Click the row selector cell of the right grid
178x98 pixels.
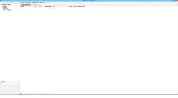(52, 8)
